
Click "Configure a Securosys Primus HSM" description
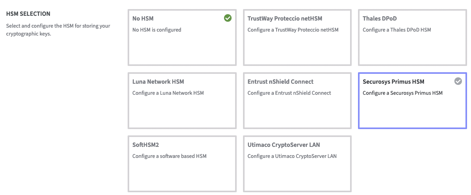(x=403, y=93)
